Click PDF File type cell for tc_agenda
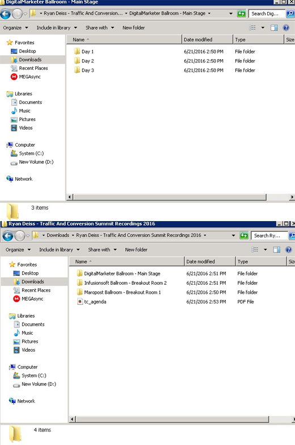The image size is (295, 445). pyautogui.click(x=246, y=302)
